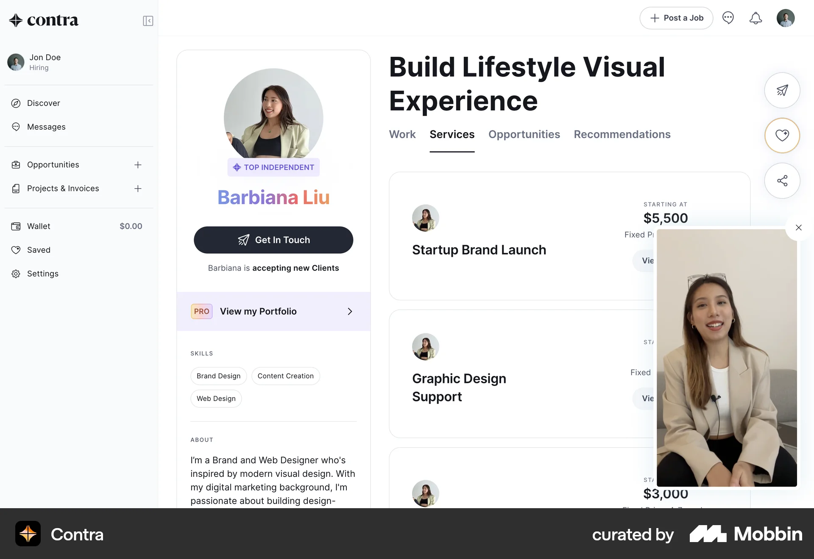Open the Wallet section in sidebar
This screenshot has width=814, height=559.
coord(16,226)
